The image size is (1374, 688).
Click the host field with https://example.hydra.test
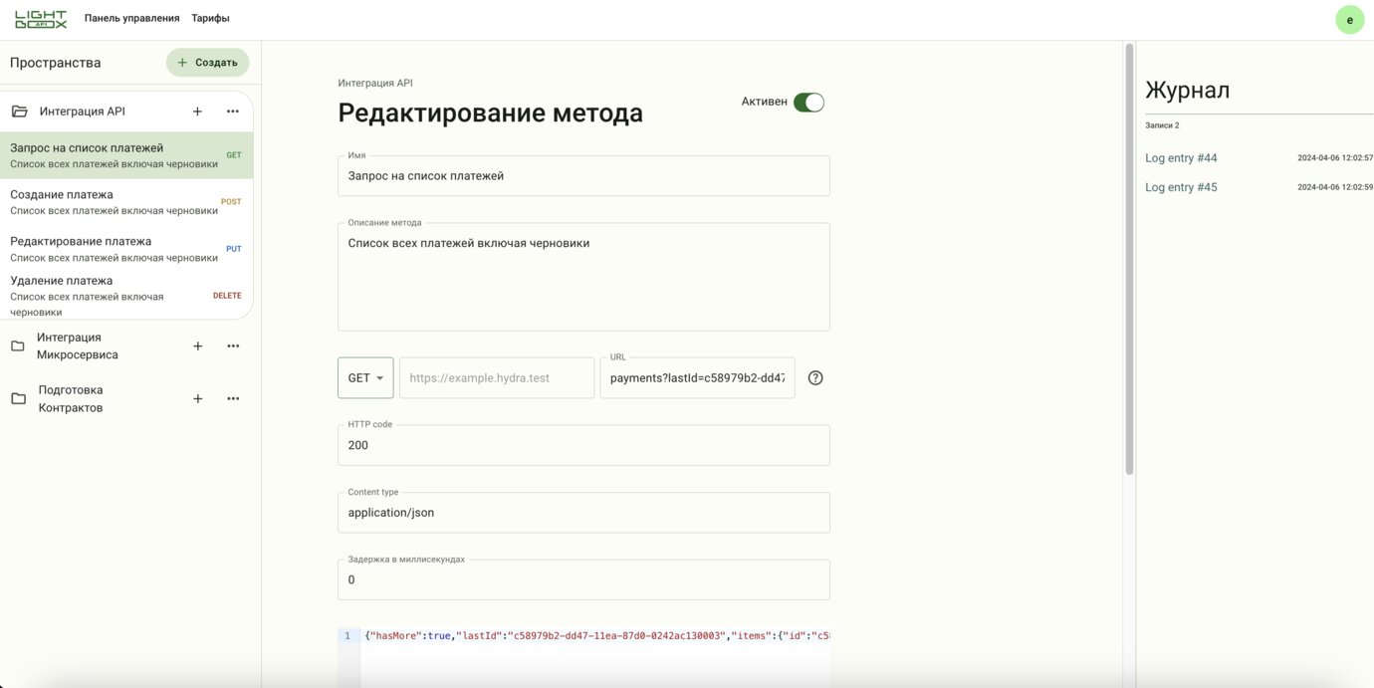[x=497, y=378]
